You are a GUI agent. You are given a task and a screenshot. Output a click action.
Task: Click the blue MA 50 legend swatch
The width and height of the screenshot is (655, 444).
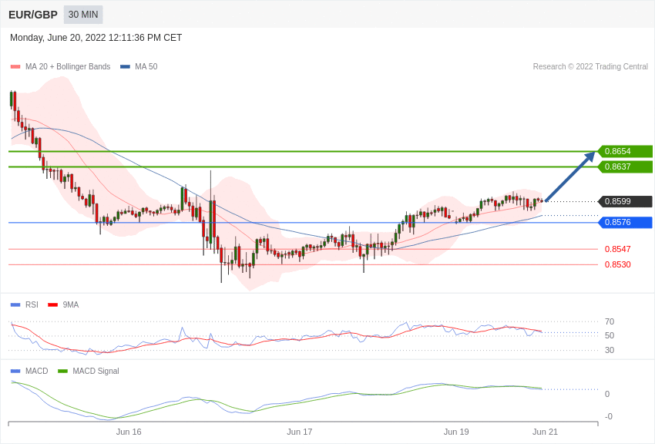125,67
